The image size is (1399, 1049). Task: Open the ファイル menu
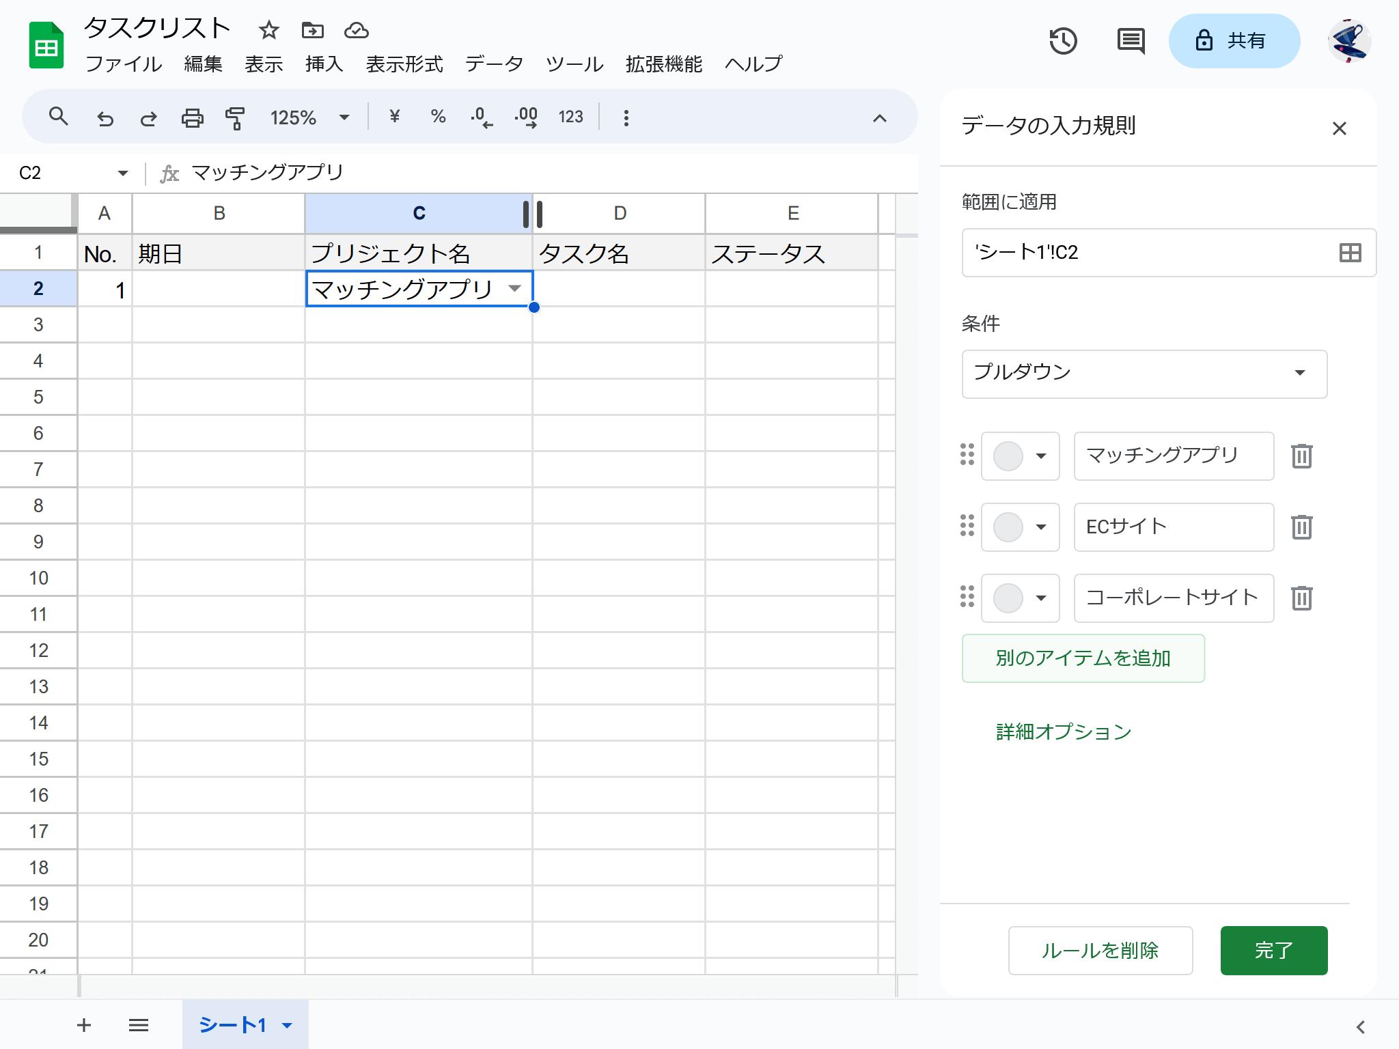click(124, 64)
